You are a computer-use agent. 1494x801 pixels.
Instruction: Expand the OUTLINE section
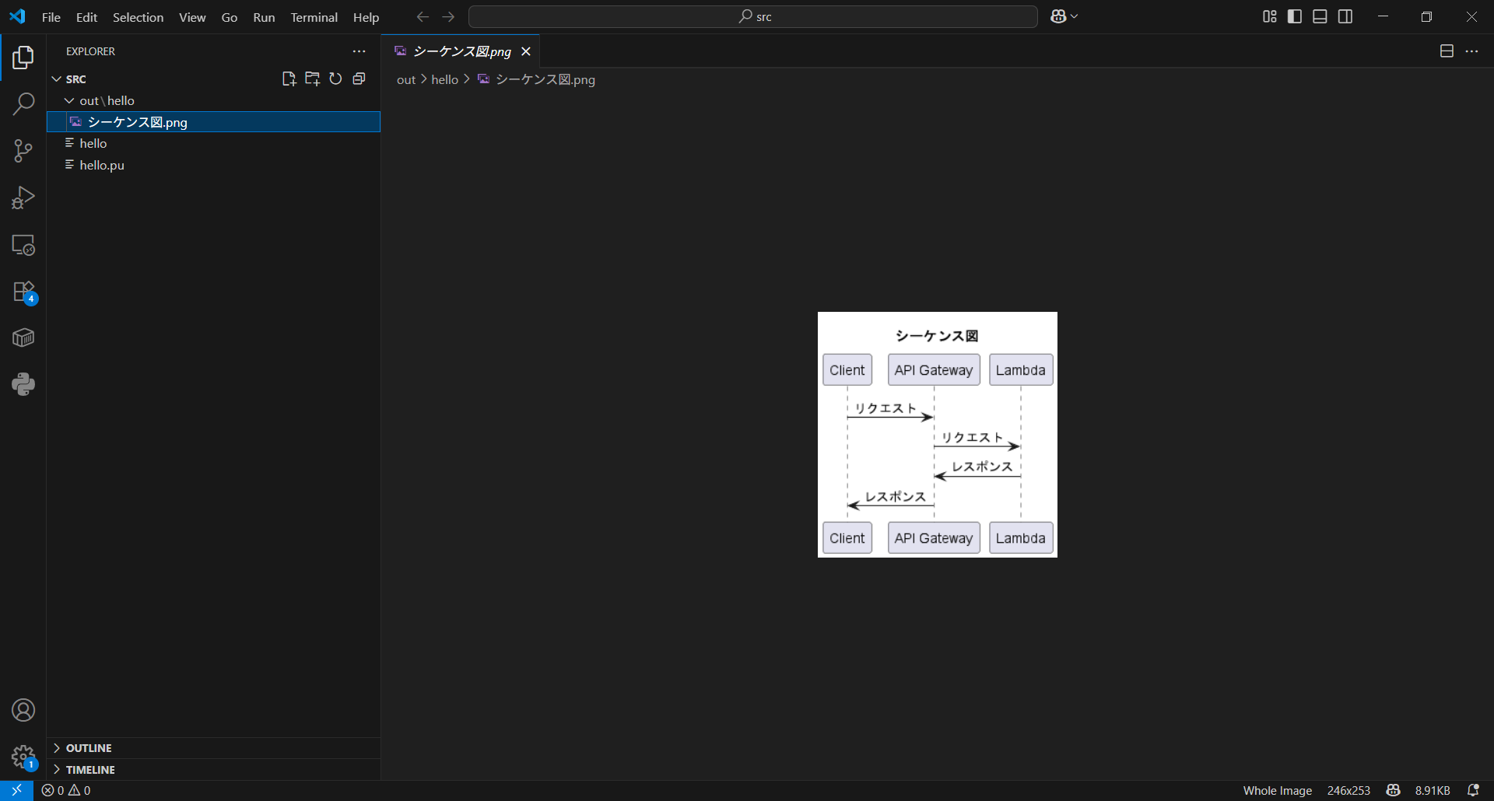[89, 748]
